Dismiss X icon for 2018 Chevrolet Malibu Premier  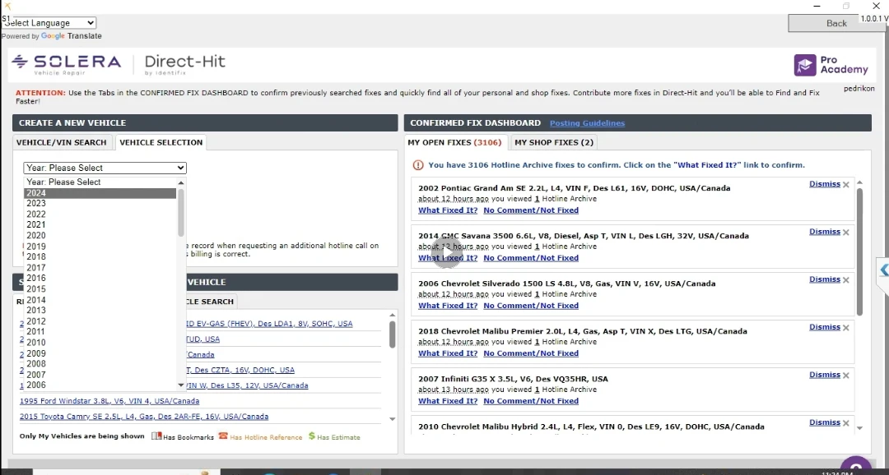[x=846, y=327]
